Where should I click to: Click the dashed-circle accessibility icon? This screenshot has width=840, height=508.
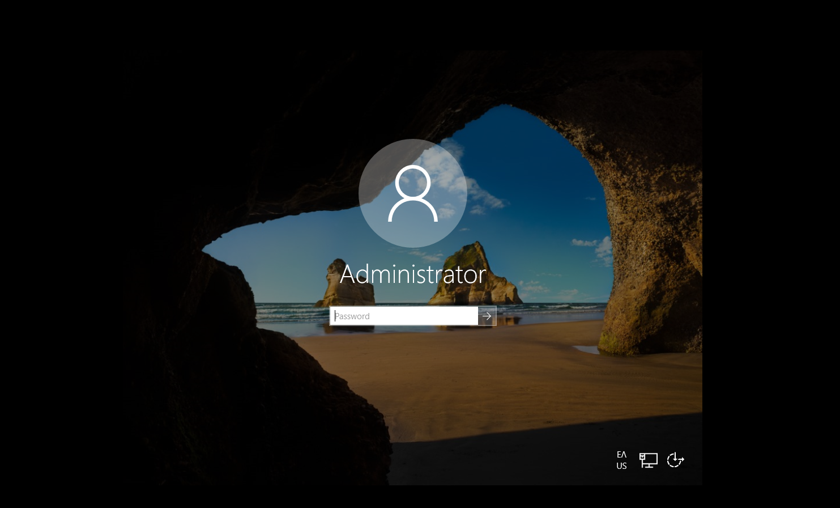click(x=675, y=460)
